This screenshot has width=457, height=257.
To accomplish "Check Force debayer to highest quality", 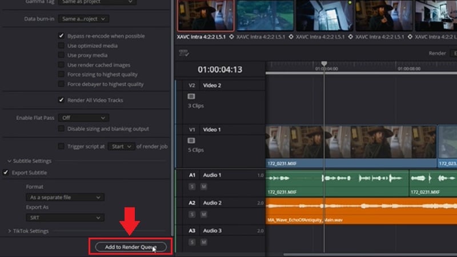I will (61, 84).
